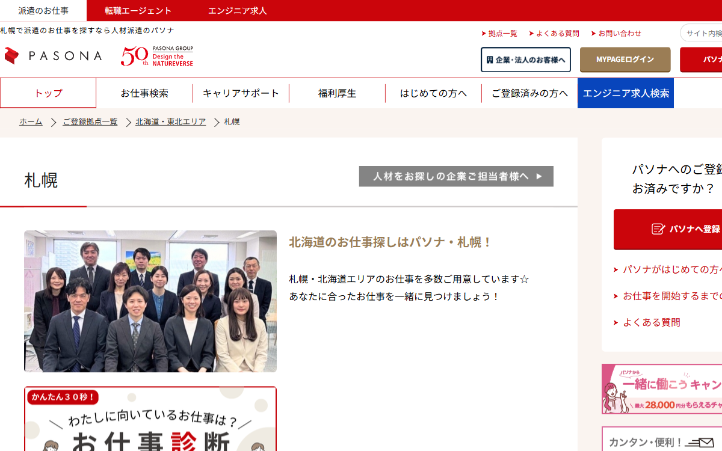Click the building icon in 企業・法人のお客様へ

(x=490, y=60)
